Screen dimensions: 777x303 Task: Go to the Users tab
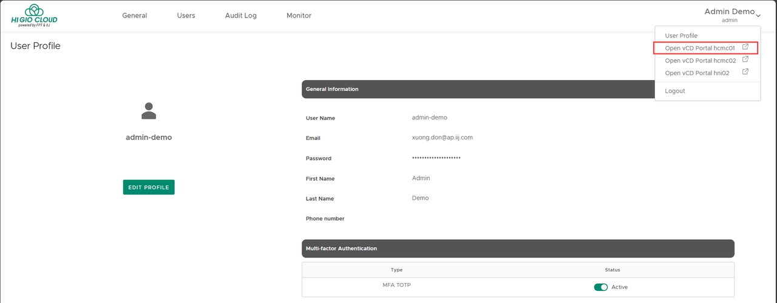point(186,16)
